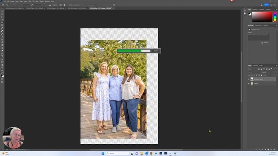This screenshot has width=278, height=156.
Task: Select the Crop tool in the toolbar
Action: coord(2,23)
